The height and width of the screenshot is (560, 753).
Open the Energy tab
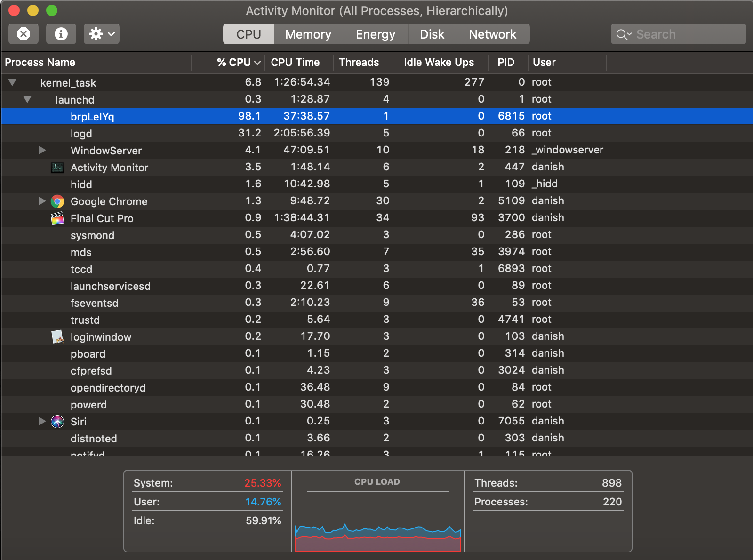pyautogui.click(x=375, y=34)
